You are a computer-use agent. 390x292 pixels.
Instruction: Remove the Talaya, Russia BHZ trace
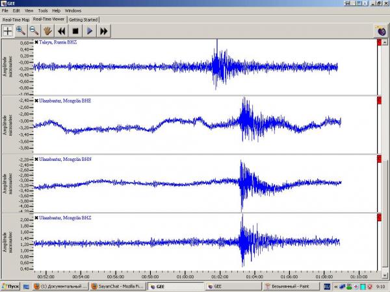click(x=36, y=42)
